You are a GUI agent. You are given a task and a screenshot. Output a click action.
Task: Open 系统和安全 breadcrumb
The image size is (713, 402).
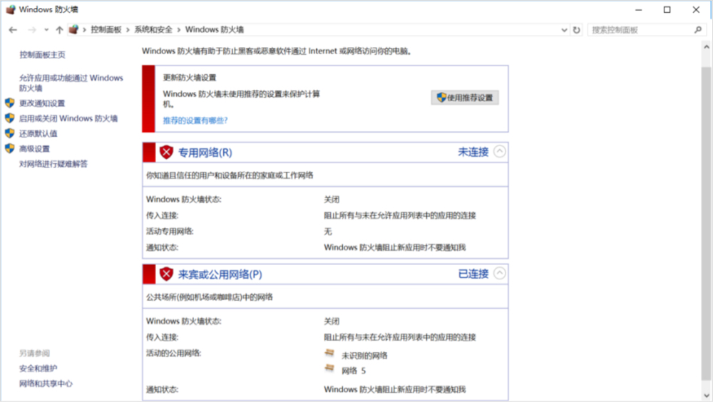(153, 29)
